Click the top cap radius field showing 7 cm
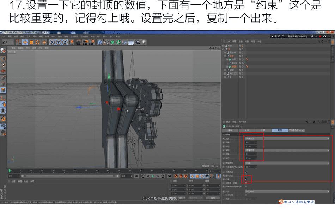Image resolution: width=335 pixels, height=211 pixels. click(x=251, y=146)
